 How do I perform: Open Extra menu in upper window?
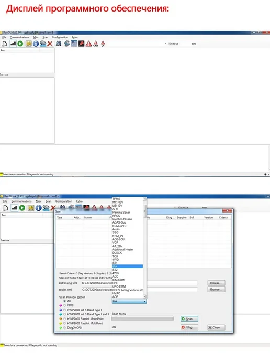[75, 37]
